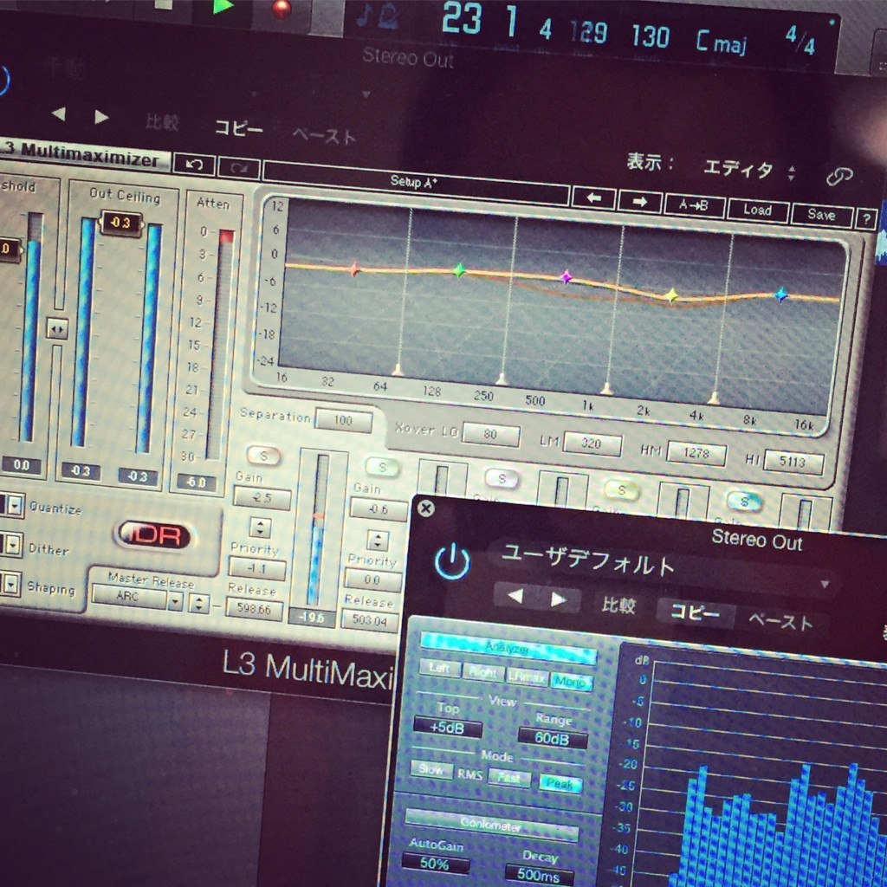Click the Save button in L3
Viewport: 887px width, 887px height.
[x=821, y=215]
